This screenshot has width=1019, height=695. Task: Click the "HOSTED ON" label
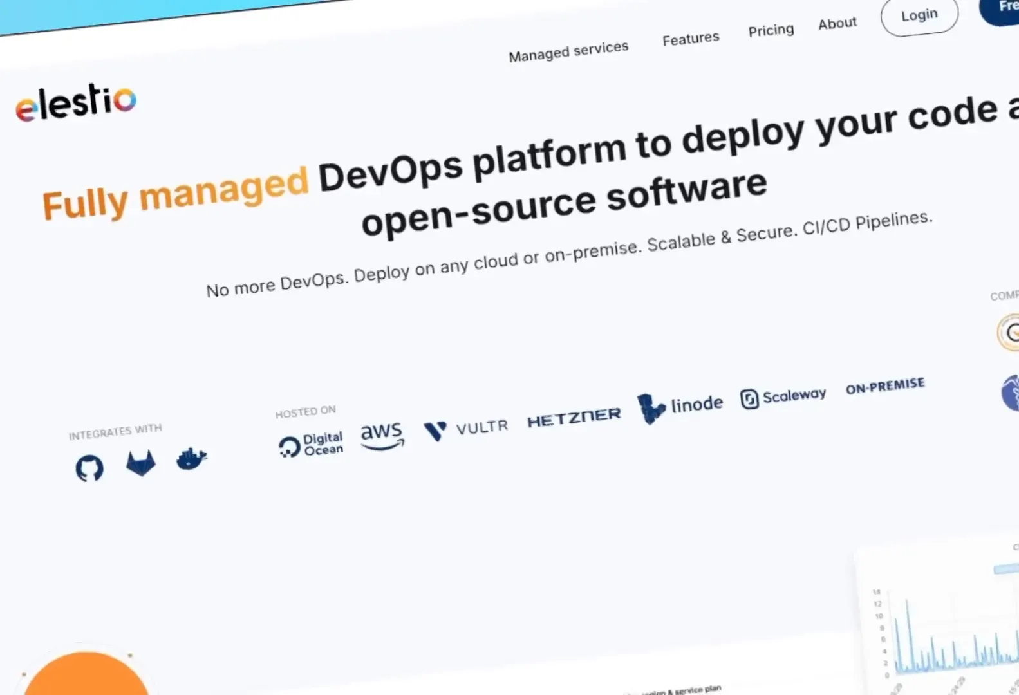click(x=306, y=412)
